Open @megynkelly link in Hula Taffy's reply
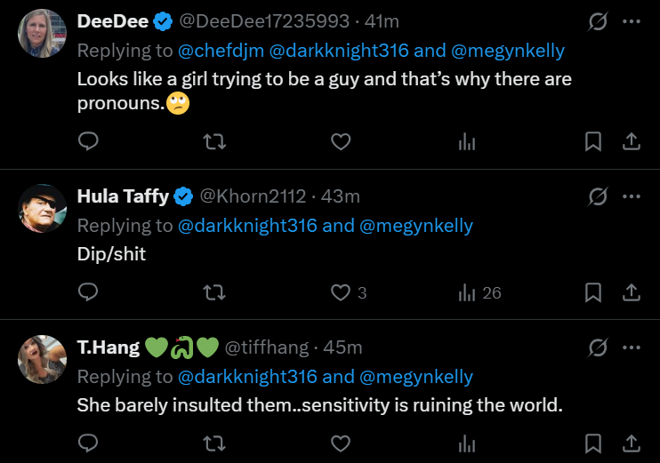This screenshot has width=660, height=463. [416, 226]
